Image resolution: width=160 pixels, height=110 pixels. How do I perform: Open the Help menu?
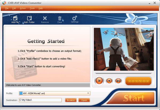[x=41, y=8]
